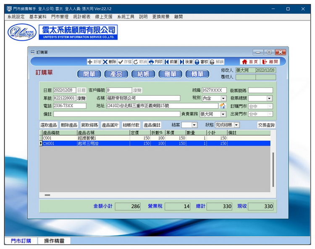Click the house map icon beside address
315x249 pixels.
[223, 106]
